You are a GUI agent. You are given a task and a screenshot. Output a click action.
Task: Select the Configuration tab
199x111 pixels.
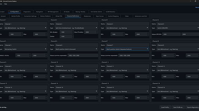pos(15,12)
